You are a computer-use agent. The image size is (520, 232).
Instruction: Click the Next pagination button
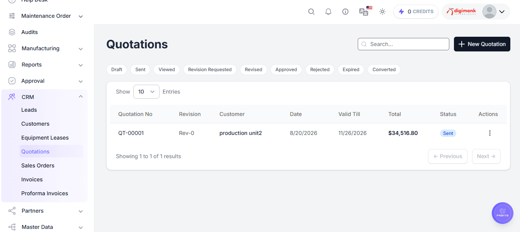coord(486,156)
